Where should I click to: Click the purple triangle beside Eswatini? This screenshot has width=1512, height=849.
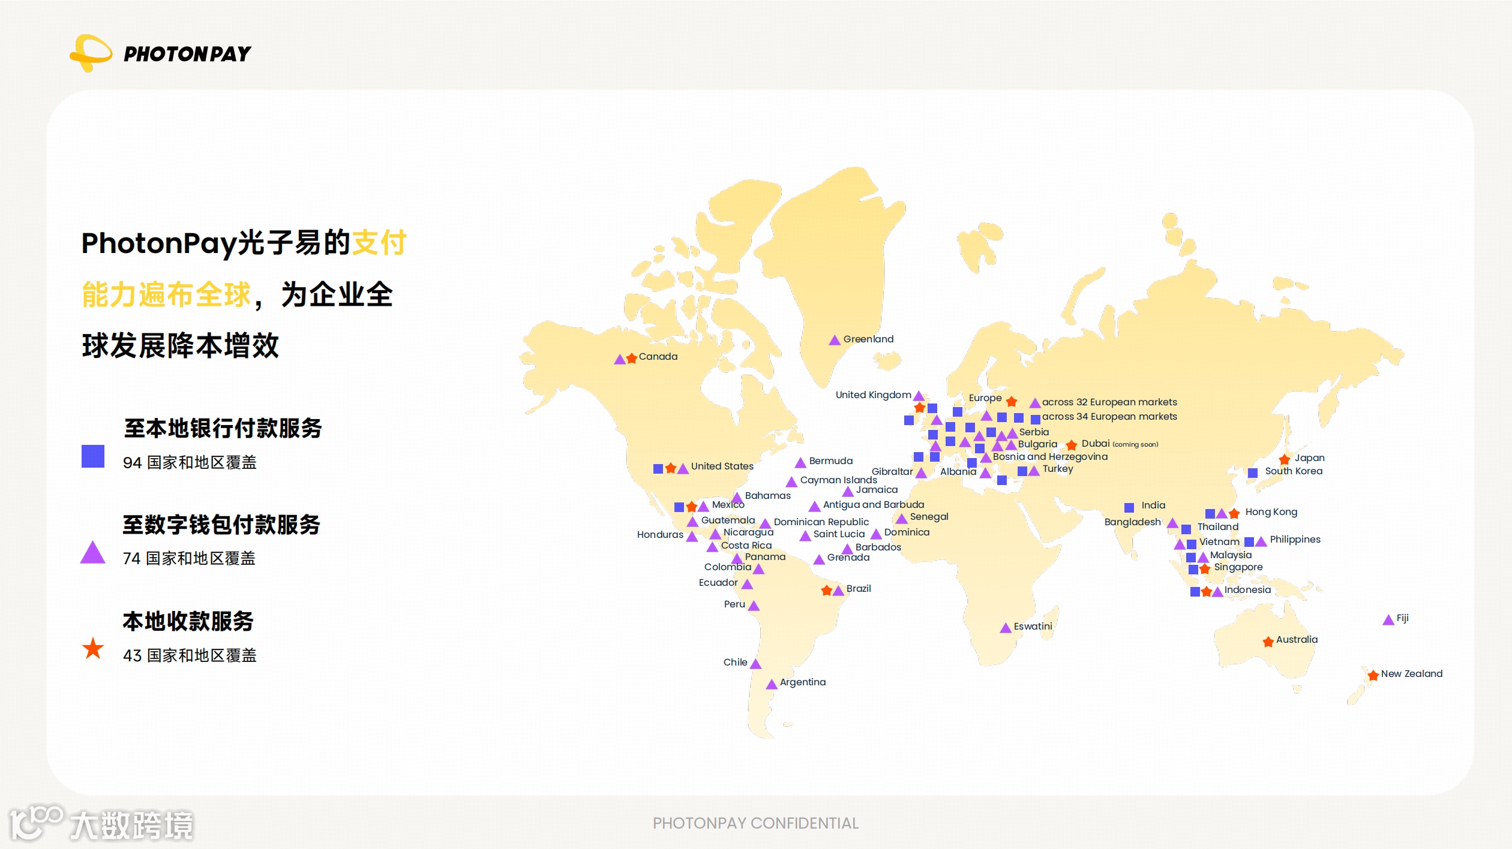1006,628
